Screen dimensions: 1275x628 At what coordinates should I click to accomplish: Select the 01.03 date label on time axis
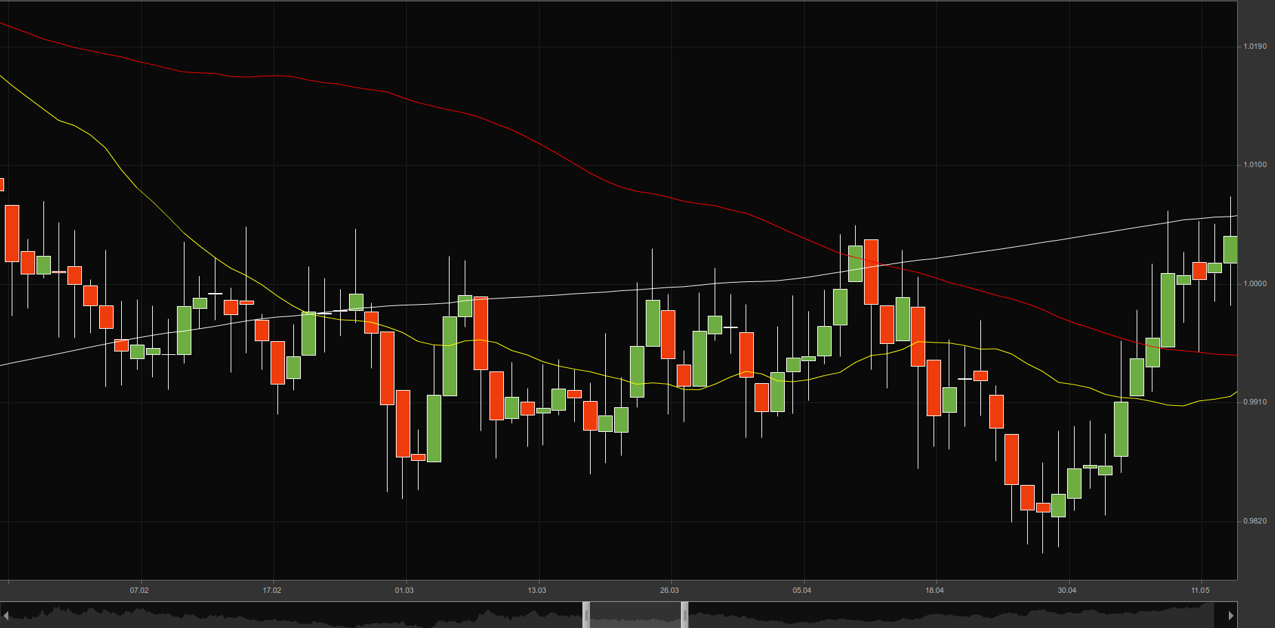[404, 590]
